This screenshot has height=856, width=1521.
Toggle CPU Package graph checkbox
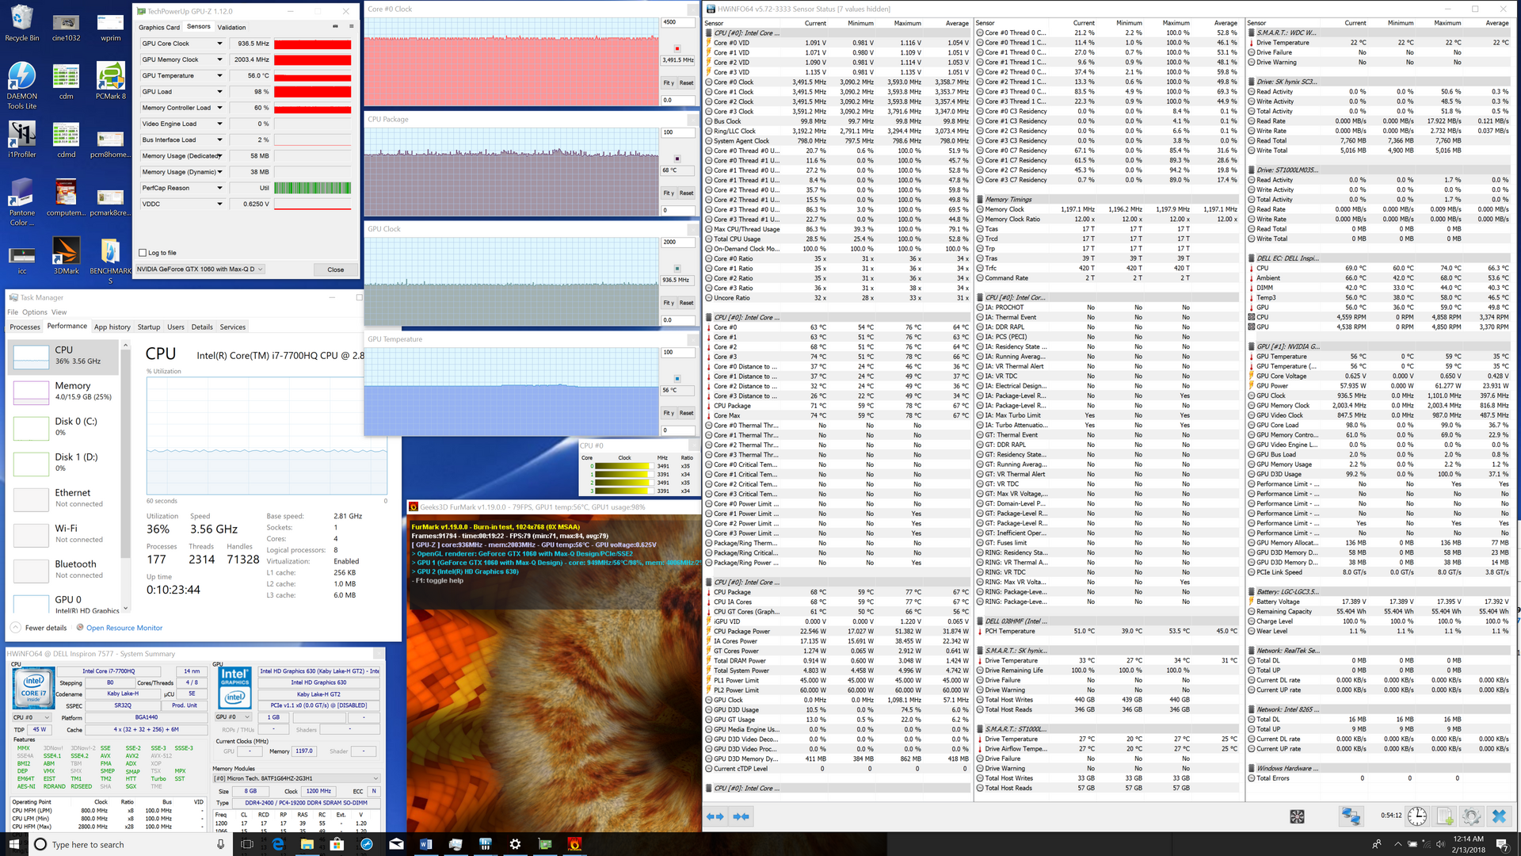(x=677, y=159)
